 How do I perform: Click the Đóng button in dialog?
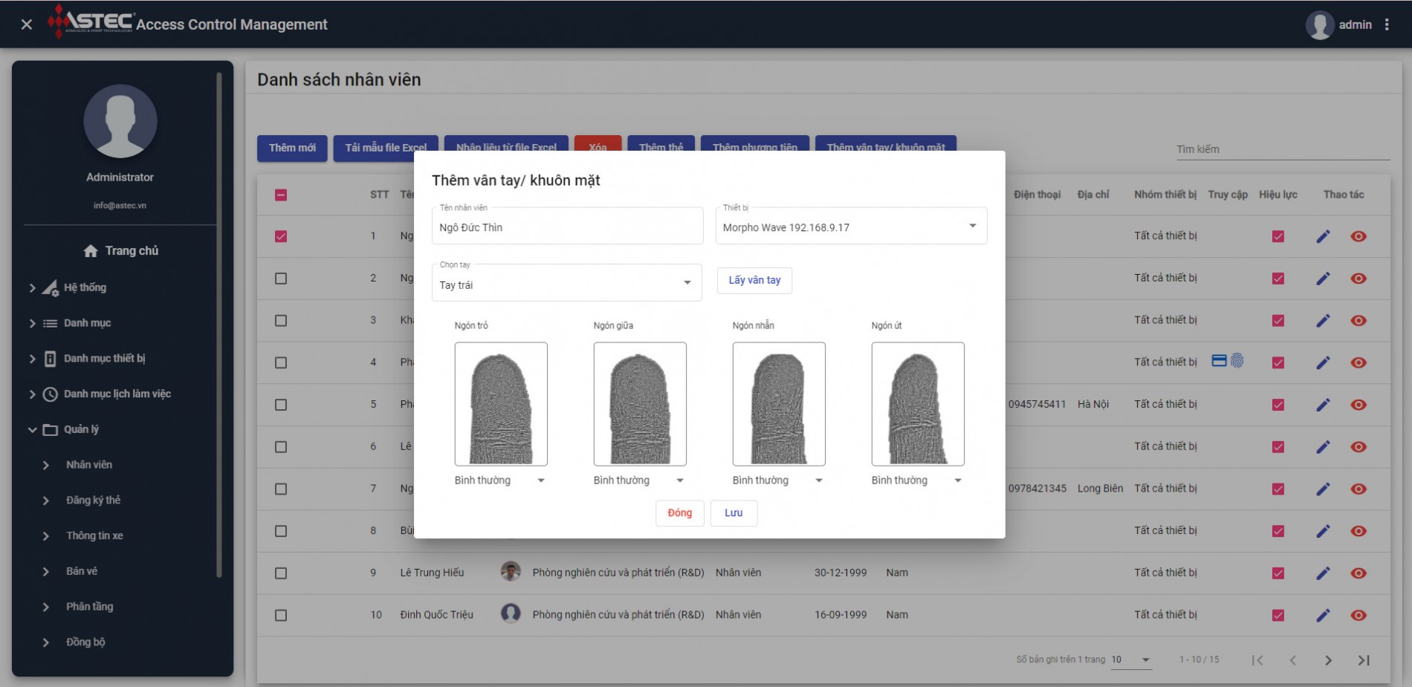click(679, 513)
